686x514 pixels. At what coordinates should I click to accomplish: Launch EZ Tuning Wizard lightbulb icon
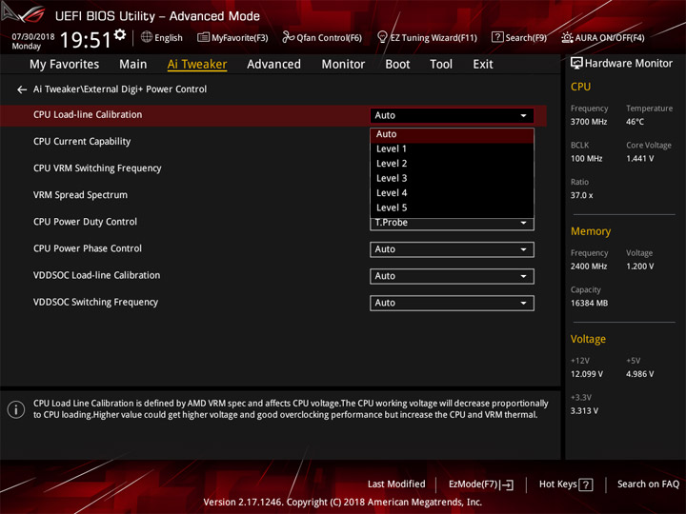pos(382,37)
